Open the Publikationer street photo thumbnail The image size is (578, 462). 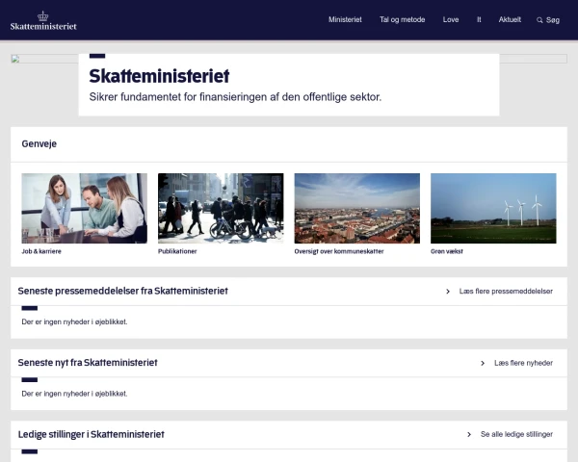pos(221,208)
